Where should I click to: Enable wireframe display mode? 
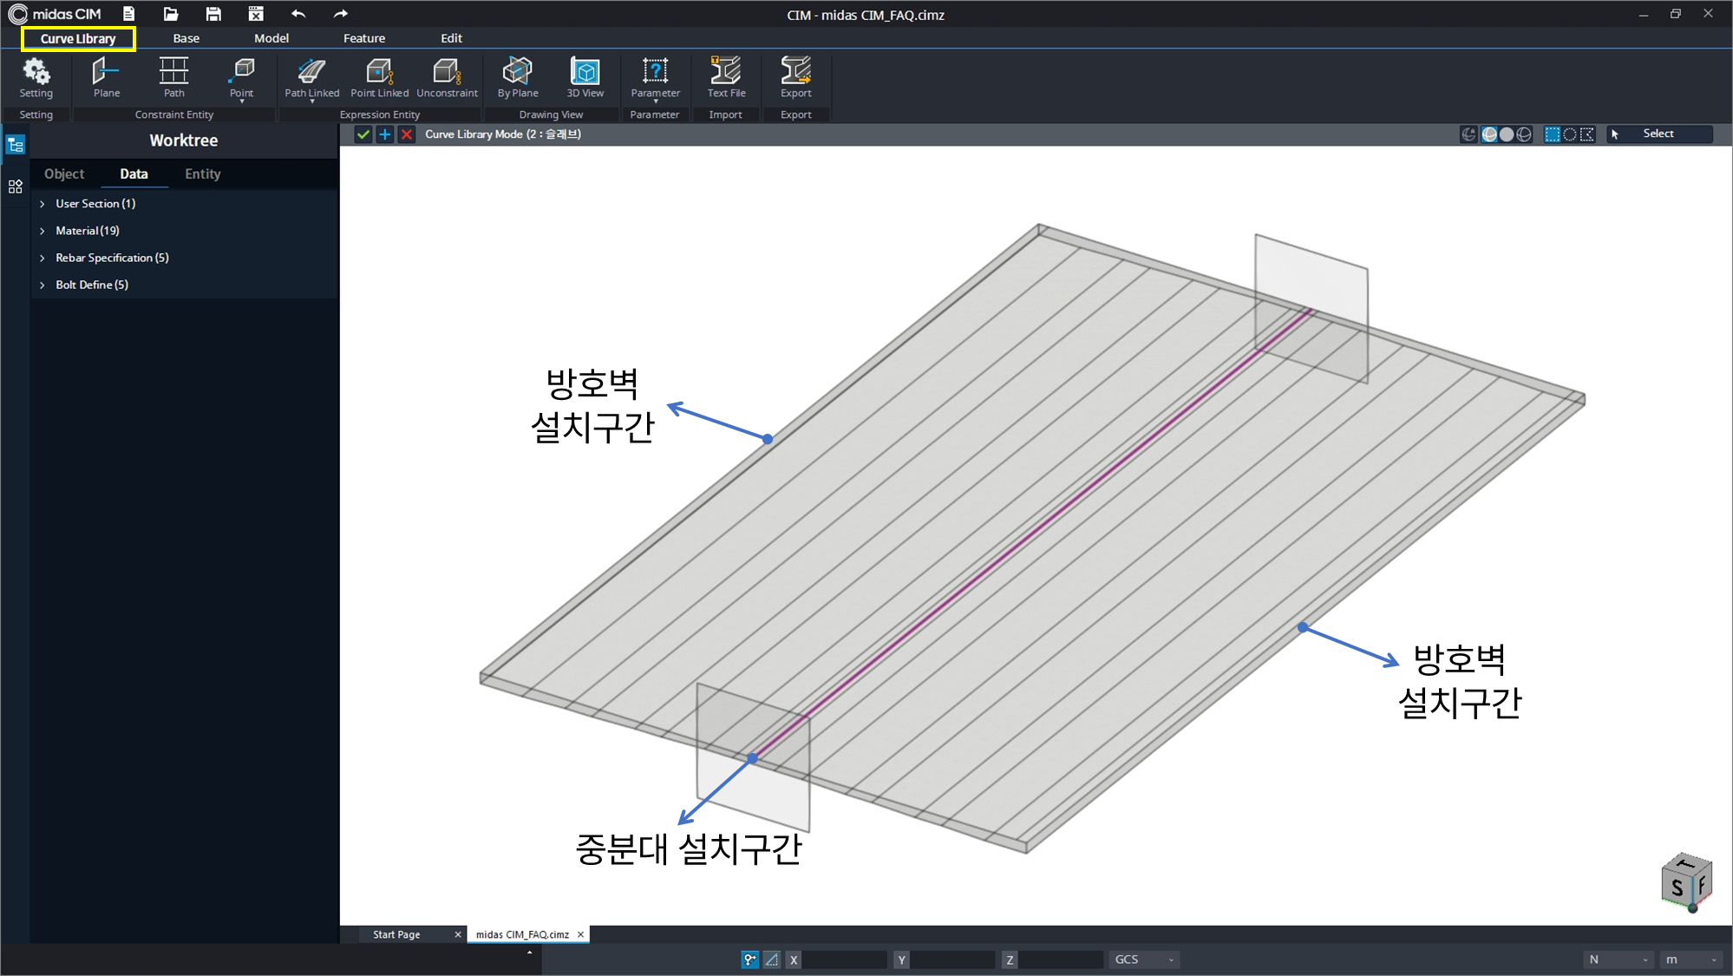(1524, 134)
